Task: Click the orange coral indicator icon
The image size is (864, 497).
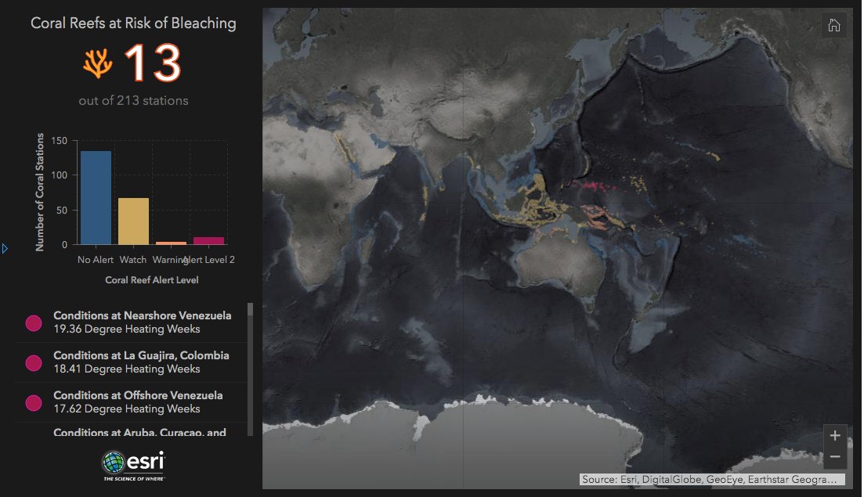Action: pyautogui.click(x=98, y=63)
